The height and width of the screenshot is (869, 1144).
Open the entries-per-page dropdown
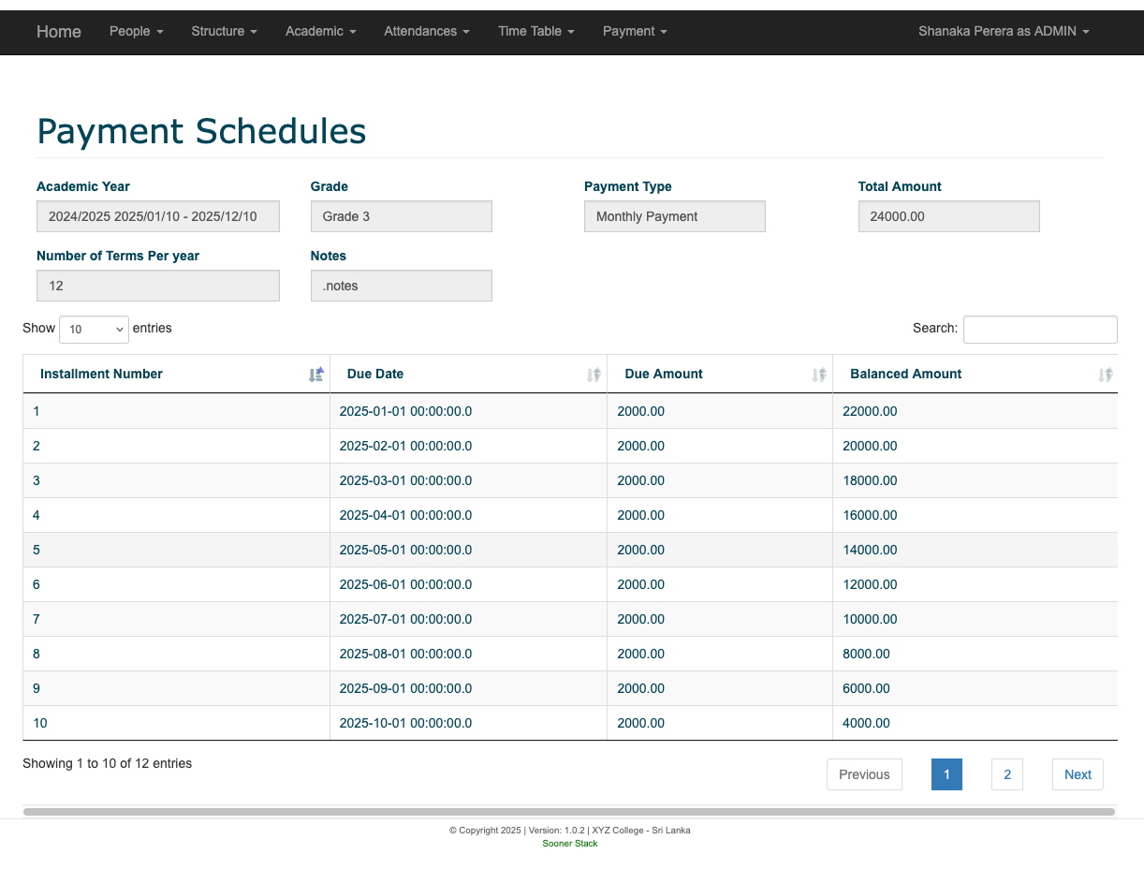(94, 329)
